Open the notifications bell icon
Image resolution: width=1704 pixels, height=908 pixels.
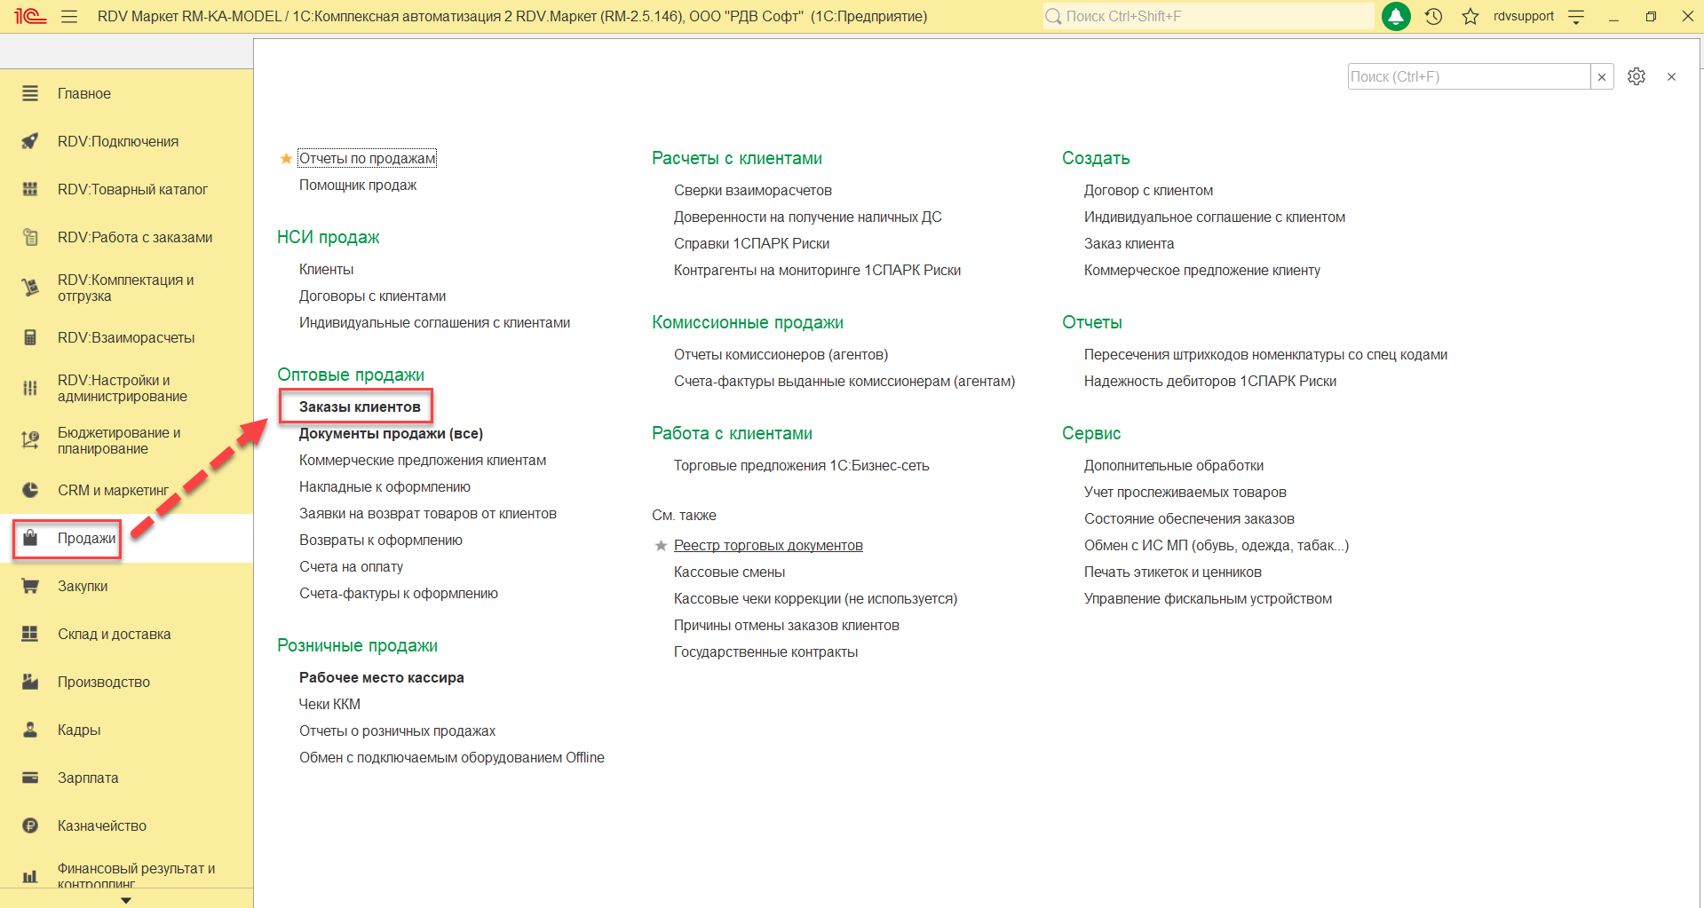1396,16
